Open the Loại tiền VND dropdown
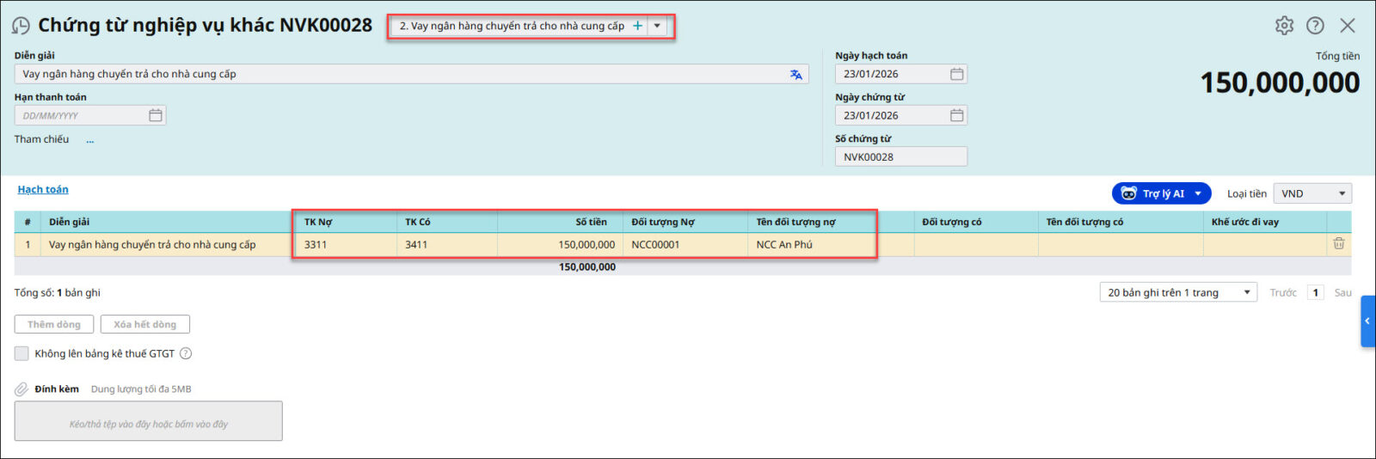Image resolution: width=1376 pixels, height=459 pixels. (1311, 193)
